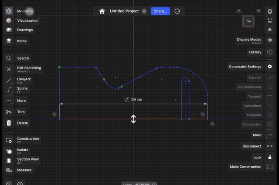The height and width of the screenshot is (185, 279).
Task: Click the Search magnifier icon
Action: pyautogui.click(x=9, y=58)
